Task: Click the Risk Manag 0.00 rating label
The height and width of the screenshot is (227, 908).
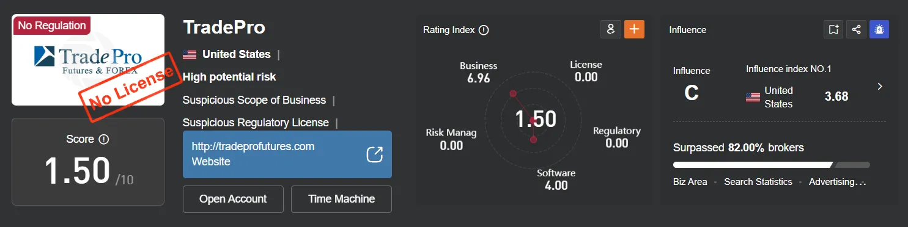Action: tap(451, 139)
